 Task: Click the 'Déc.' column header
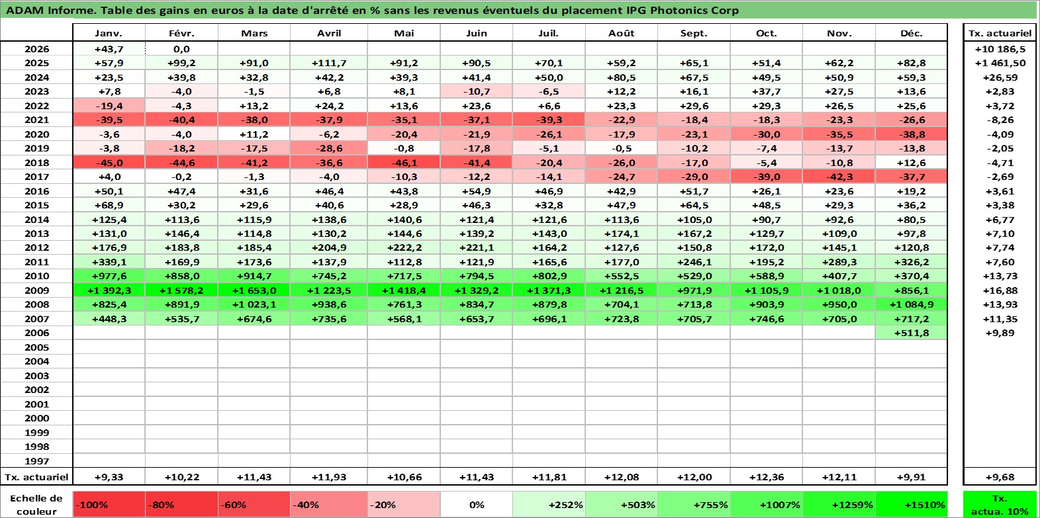911,33
